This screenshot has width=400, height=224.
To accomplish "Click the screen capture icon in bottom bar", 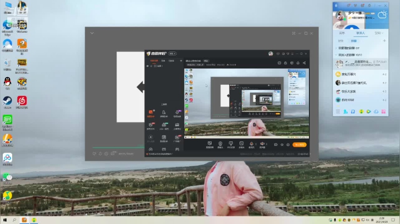I will tap(231, 145).
